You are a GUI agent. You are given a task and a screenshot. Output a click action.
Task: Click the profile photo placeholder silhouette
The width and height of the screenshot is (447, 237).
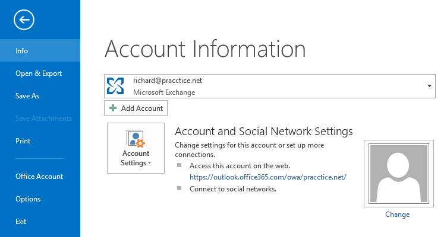click(398, 174)
